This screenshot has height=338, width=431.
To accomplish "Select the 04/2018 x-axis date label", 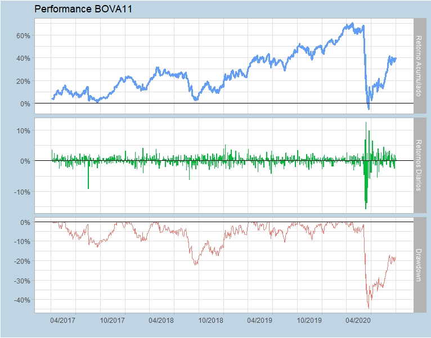I will (161, 321).
